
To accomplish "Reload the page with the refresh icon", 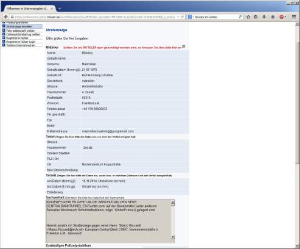I will coord(182,17).
